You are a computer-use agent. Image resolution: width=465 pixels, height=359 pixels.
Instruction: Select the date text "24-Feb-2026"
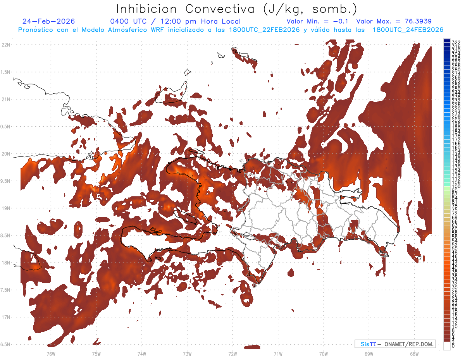49,21
